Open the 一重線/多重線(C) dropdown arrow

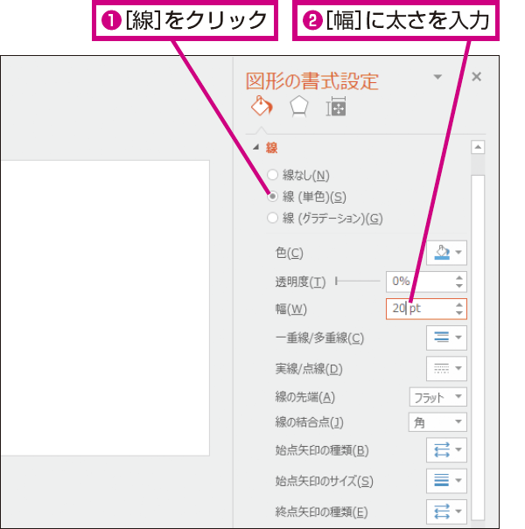pyautogui.click(x=458, y=338)
